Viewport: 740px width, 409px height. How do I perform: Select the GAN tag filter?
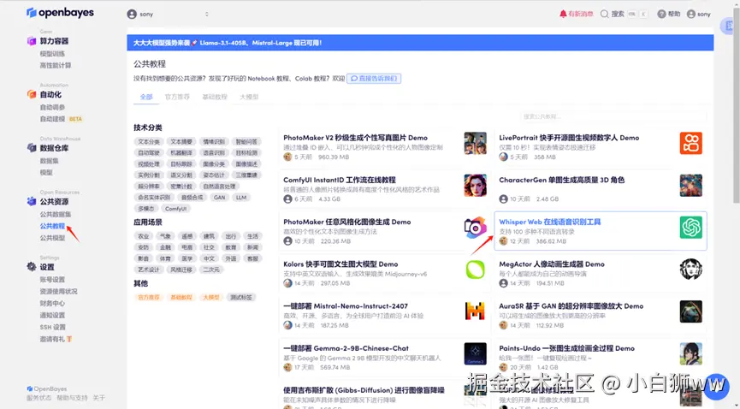tap(220, 198)
